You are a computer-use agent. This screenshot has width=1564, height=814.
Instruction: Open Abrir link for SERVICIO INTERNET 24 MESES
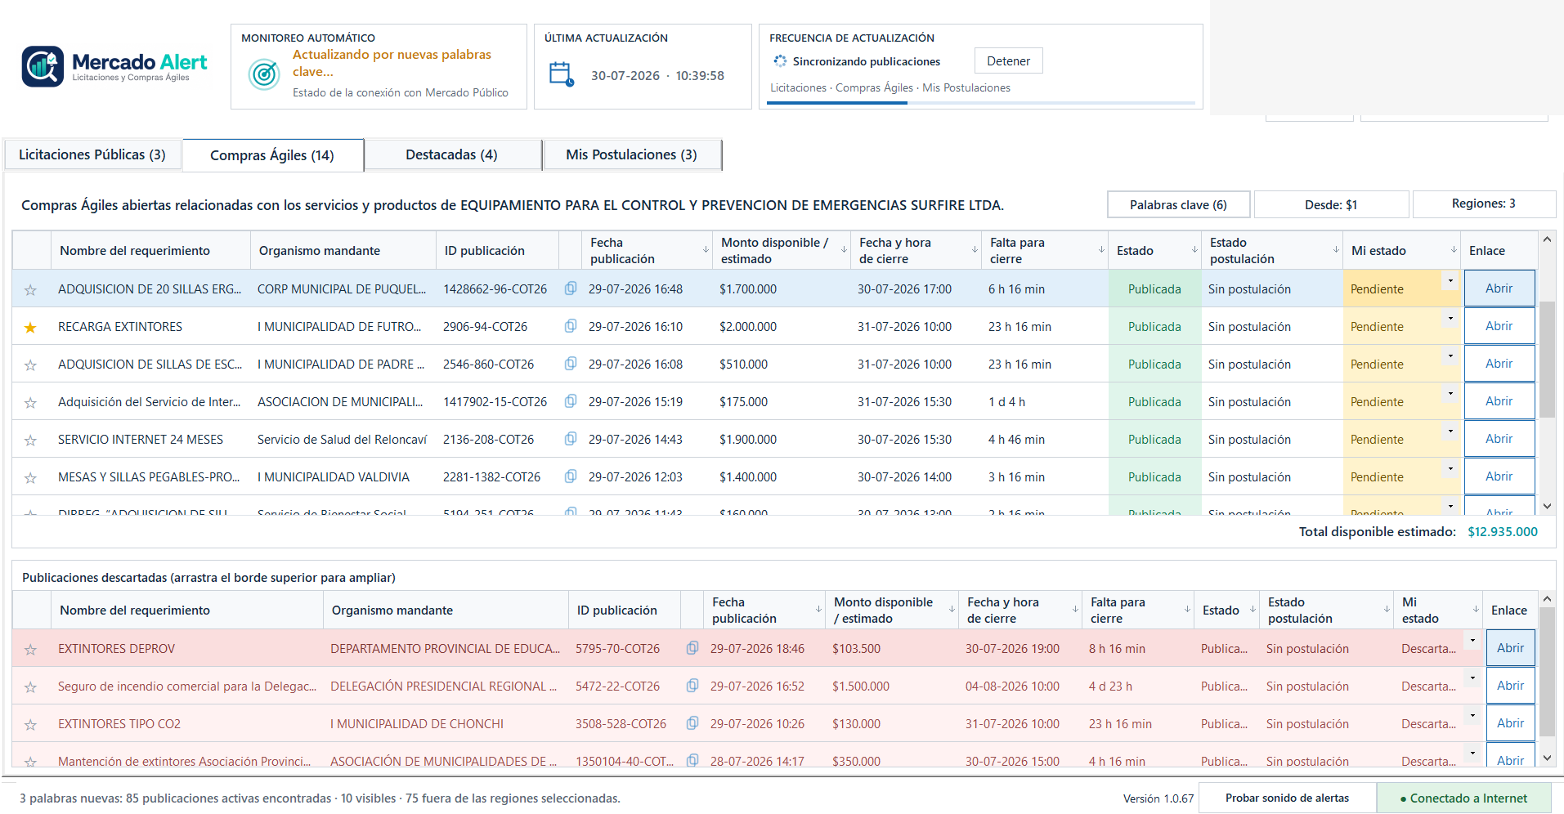coord(1499,439)
